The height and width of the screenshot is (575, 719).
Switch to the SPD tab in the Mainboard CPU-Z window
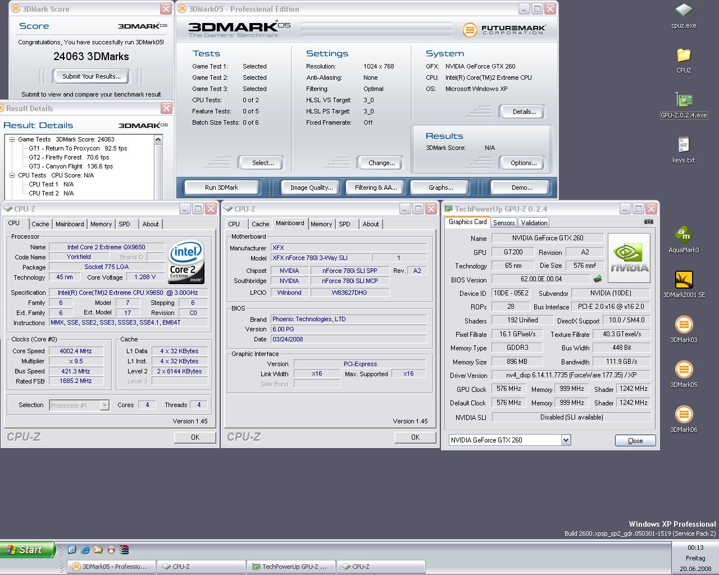coord(344,224)
